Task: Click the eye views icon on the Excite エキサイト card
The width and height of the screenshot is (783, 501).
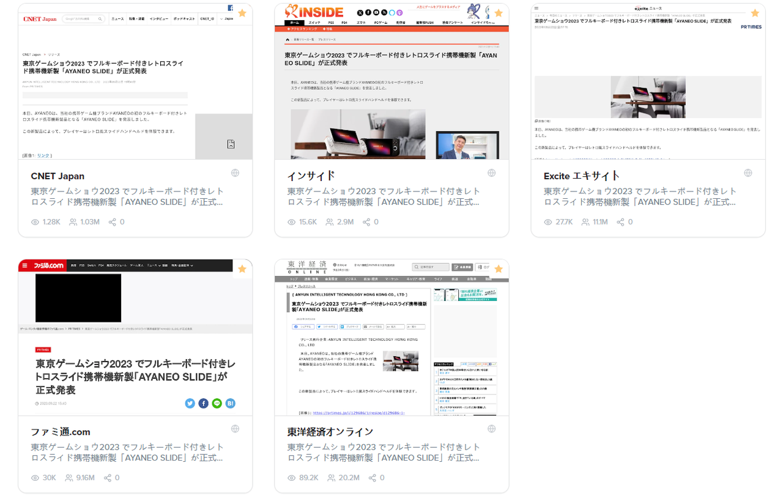Action: tap(548, 222)
